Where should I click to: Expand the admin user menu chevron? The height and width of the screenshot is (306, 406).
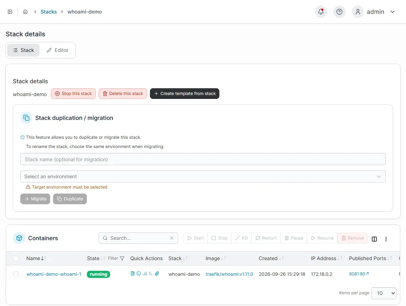click(x=392, y=12)
